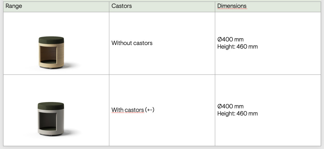The width and height of the screenshot is (324, 149).
Task: Select the wooden stool product image
Action: [51, 52]
